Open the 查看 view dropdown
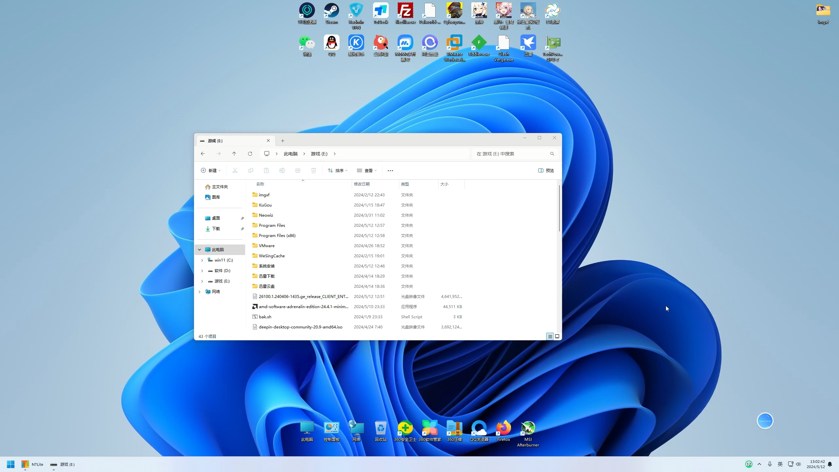 367,170
